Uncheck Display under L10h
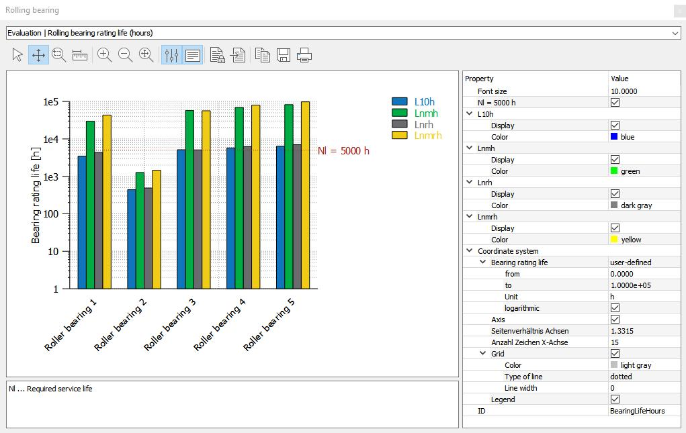Image resolution: width=686 pixels, height=433 pixels. (x=615, y=126)
